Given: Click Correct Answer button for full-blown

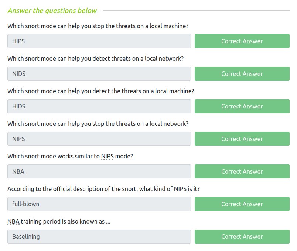Looking at the screenshot, I should click(x=242, y=204).
